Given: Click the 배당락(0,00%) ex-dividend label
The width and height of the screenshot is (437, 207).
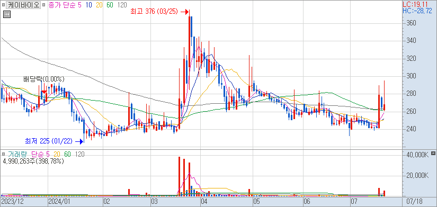Looking at the screenshot, I should (x=44, y=79).
